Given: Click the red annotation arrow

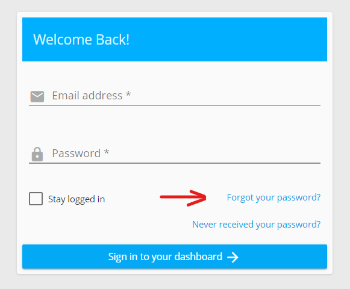Looking at the screenshot, I should point(183,198).
